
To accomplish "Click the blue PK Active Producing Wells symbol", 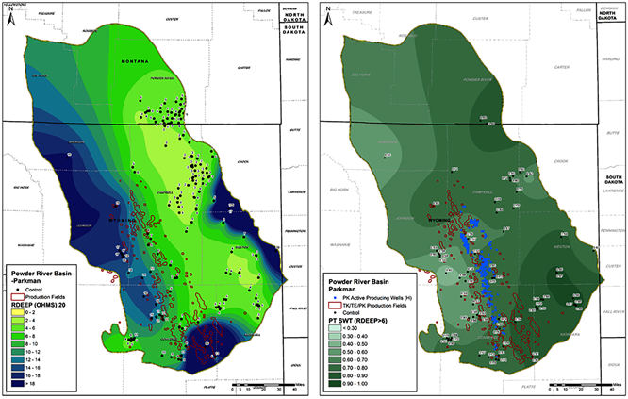I will click(x=336, y=298).
